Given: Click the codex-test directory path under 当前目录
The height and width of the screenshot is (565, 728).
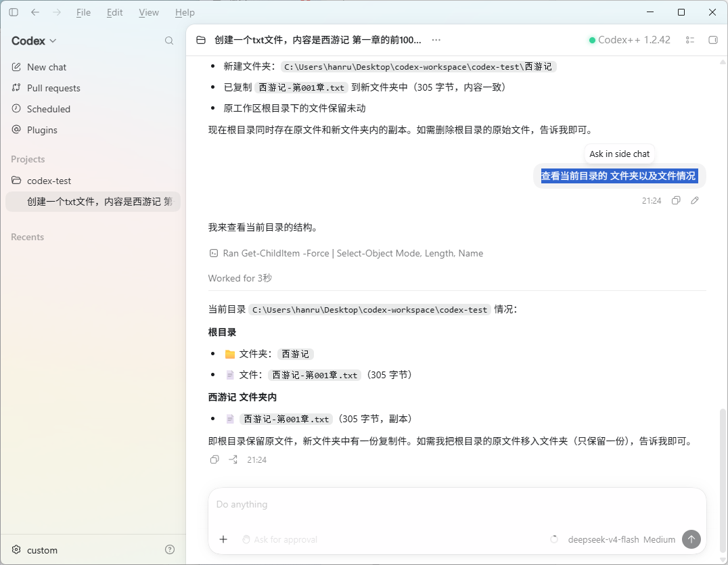Looking at the screenshot, I should pos(369,310).
